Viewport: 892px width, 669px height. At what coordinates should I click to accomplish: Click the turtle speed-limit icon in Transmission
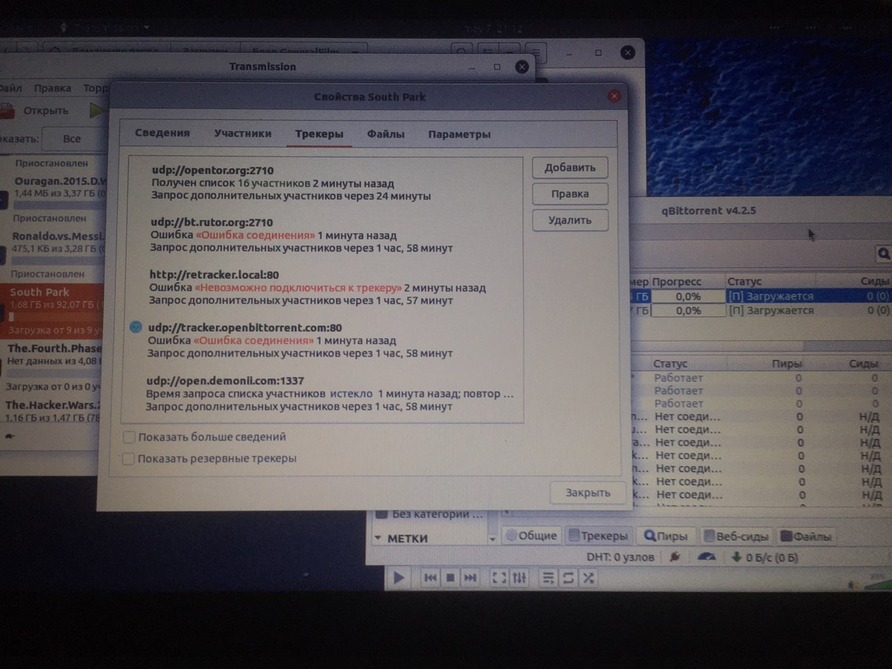pyautogui.click(x=9, y=437)
